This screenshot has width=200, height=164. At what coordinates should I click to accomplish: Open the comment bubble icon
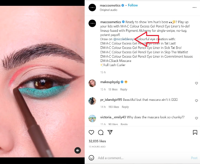pyautogui.click(x=100, y=132)
